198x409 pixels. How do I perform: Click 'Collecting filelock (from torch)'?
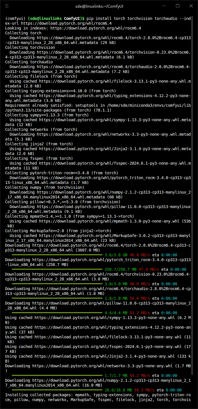41,76
